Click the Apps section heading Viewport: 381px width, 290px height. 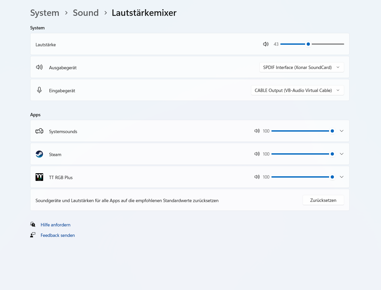tap(35, 115)
